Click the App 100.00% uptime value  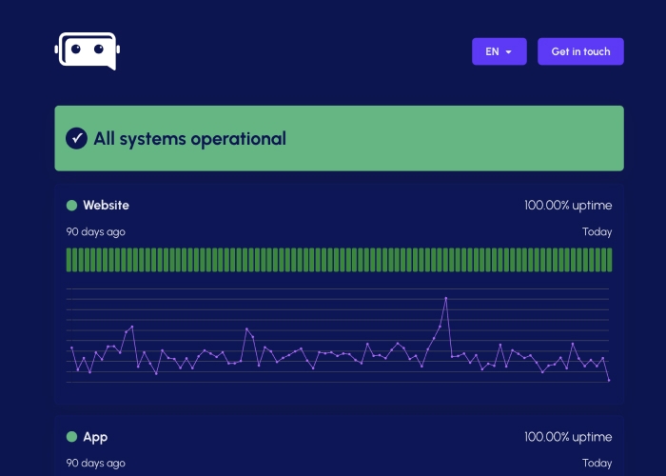pyautogui.click(x=568, y=437)
